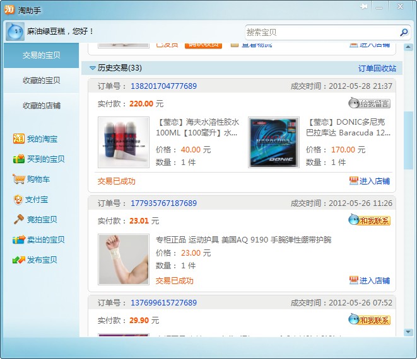This screenshot has width=417, height=359.
Task: Click the 购物车 shopping cart icon
Action: pos(19,179)
